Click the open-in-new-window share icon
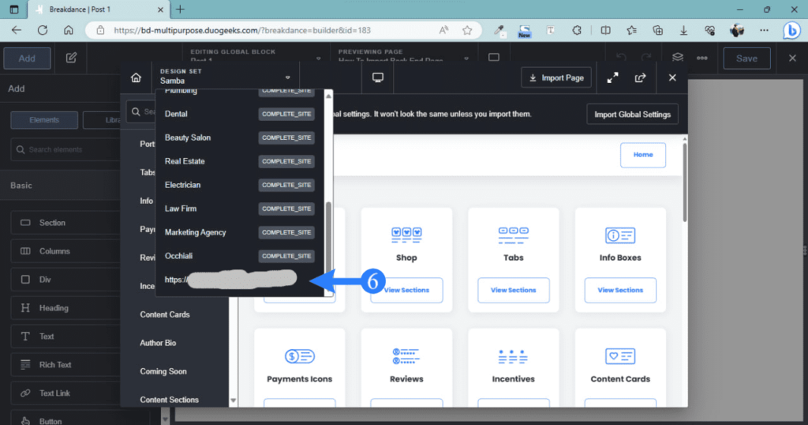 640,78
